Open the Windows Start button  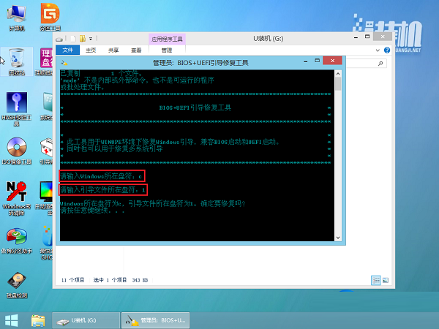(12, 320)
